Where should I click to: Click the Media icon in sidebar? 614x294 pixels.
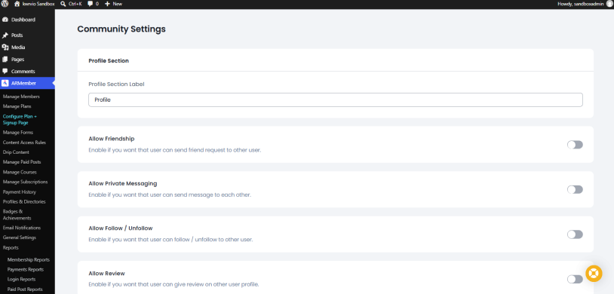point(5,47)
